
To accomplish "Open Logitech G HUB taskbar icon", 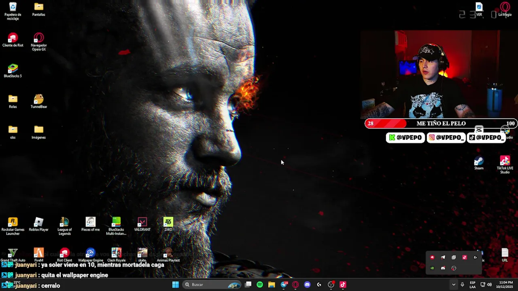I will [x=319, y=285].
